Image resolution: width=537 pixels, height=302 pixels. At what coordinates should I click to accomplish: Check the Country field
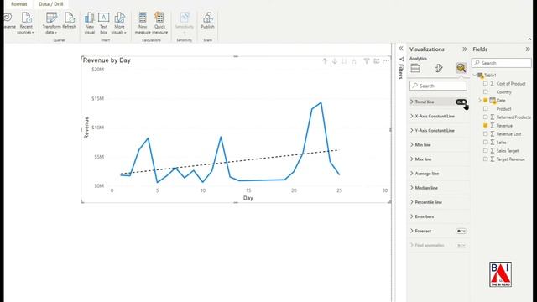tap(485, 91)
